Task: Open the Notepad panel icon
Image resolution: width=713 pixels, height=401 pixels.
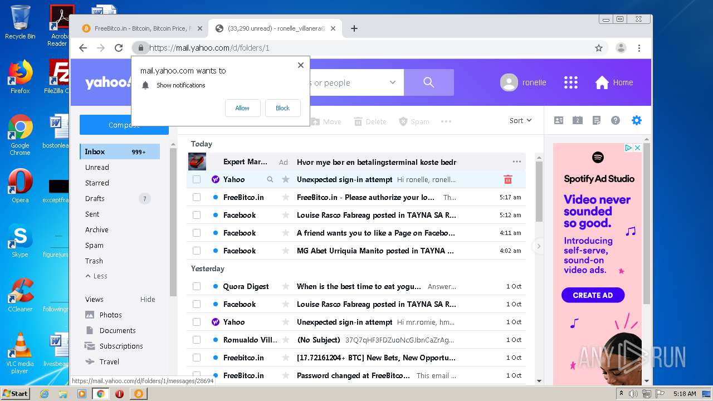Action: 597,120
